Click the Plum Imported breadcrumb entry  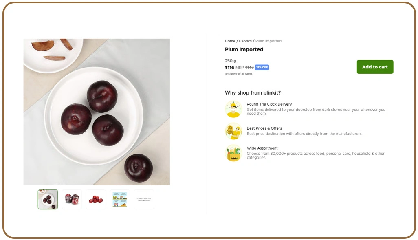coord(268,41)
